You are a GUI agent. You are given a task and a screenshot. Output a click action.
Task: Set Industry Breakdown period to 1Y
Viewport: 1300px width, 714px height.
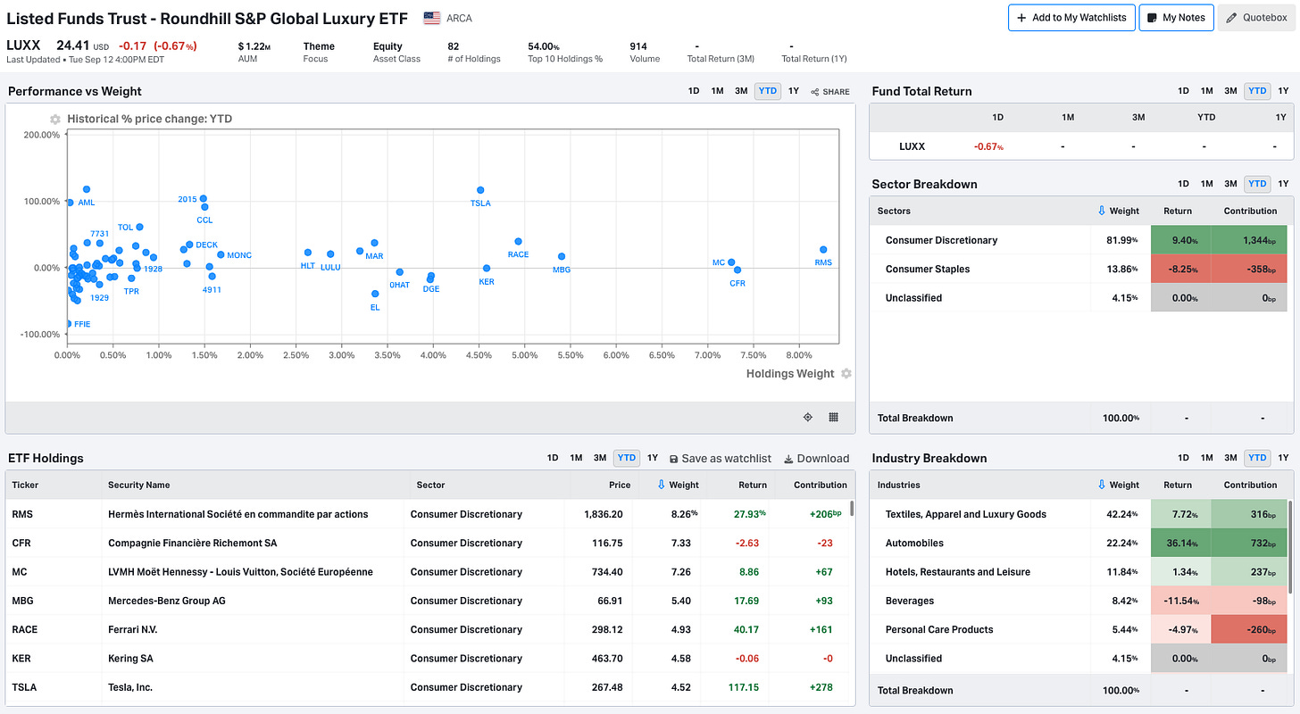(x=1283, y=458)
